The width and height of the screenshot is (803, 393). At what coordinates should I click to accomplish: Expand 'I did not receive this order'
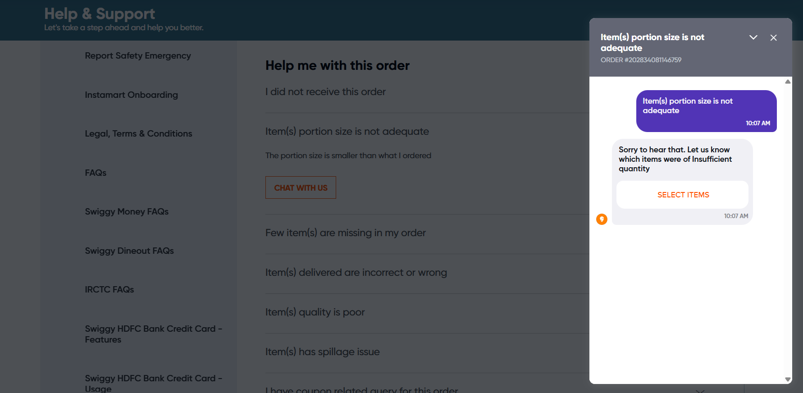tap(325, 92)
